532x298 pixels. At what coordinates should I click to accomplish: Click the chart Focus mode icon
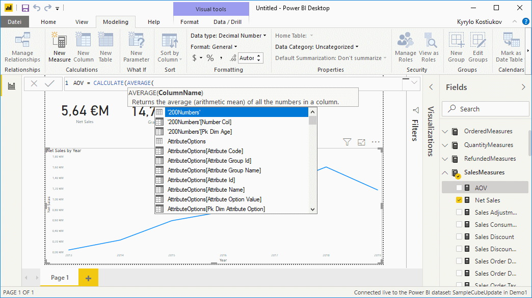click(x=361, y=142)
